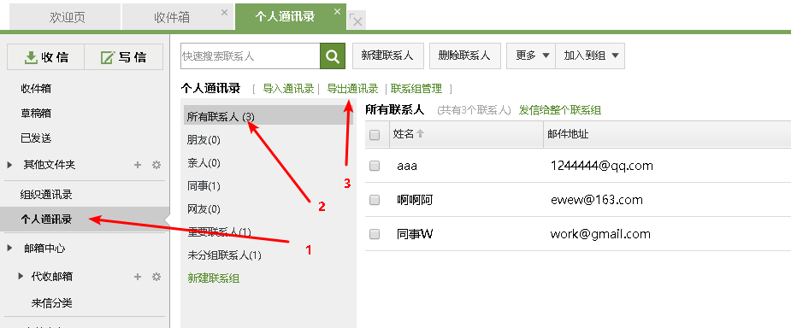Close the 个人通讯录 tab
Image resolution: width=791 pixels, height=328 pixels.
337,12
